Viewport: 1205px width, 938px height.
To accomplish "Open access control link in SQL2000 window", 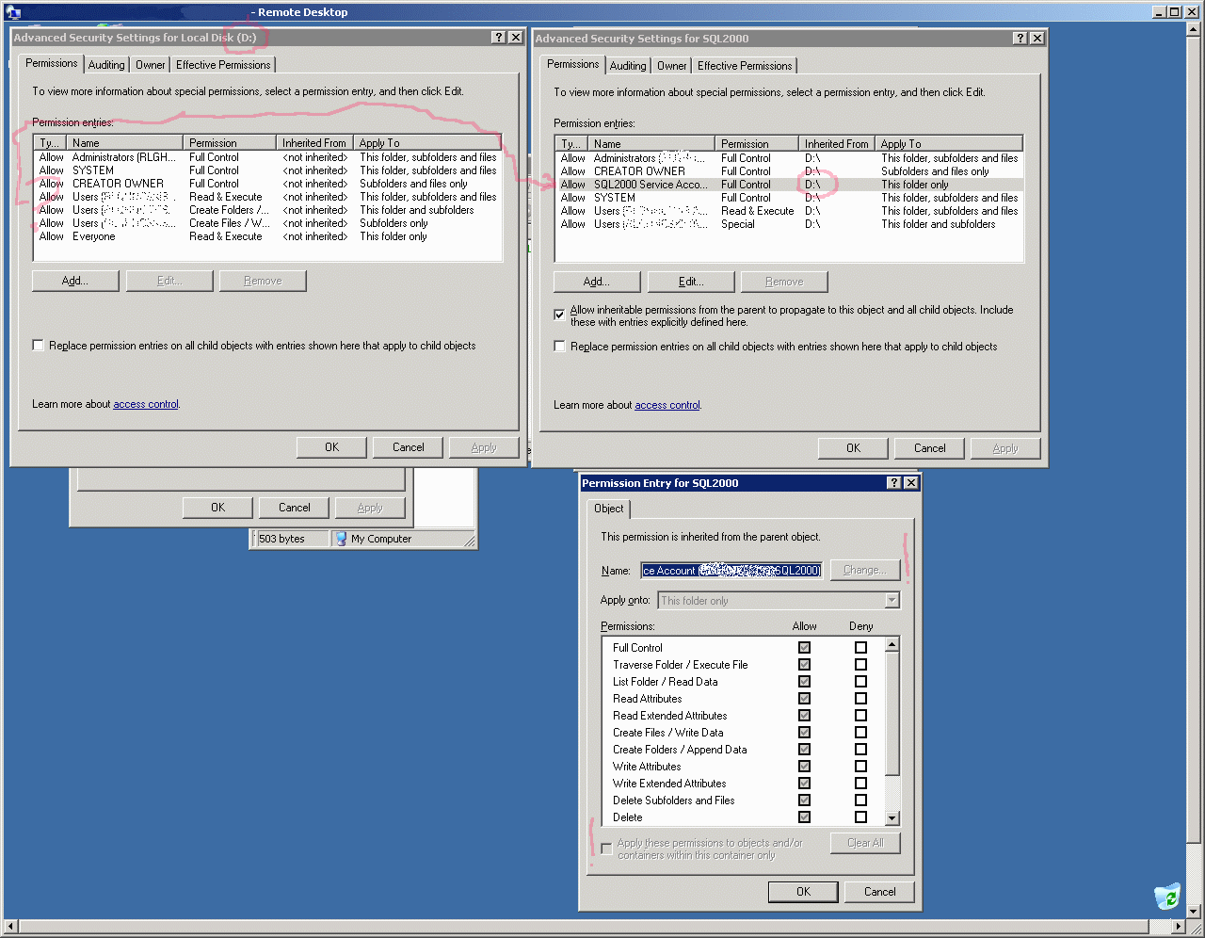I will [667, 405].
